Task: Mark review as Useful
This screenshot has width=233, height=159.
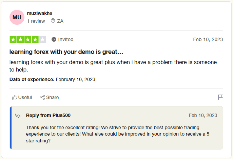Action: tap(25, 97)
